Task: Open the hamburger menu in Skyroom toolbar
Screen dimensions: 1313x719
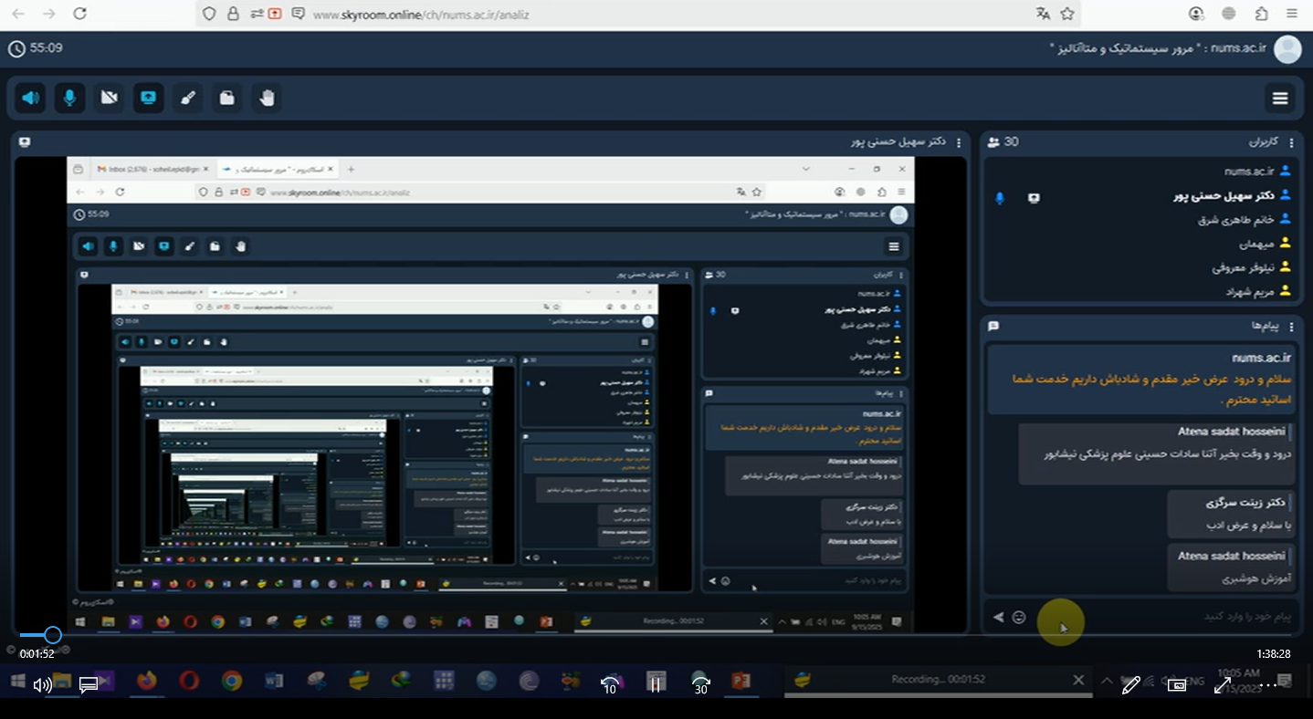Action: tap(1280, 99)
